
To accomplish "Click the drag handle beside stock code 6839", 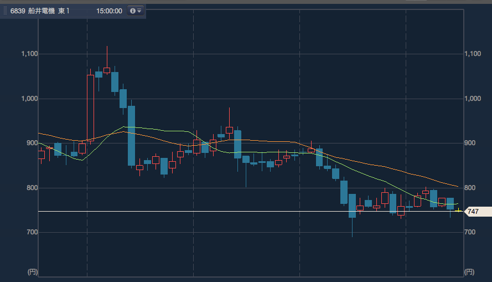I will pyautogui.click(x=5, y=11).
